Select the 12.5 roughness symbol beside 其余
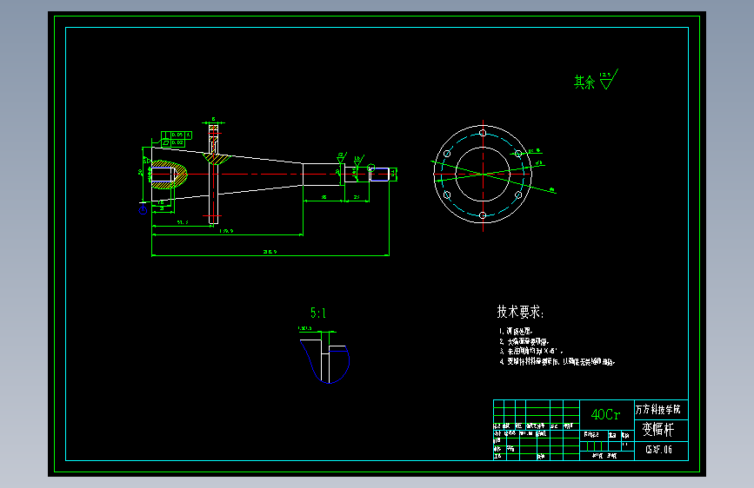This screenshot has height=488, width=754. point(608,79)
